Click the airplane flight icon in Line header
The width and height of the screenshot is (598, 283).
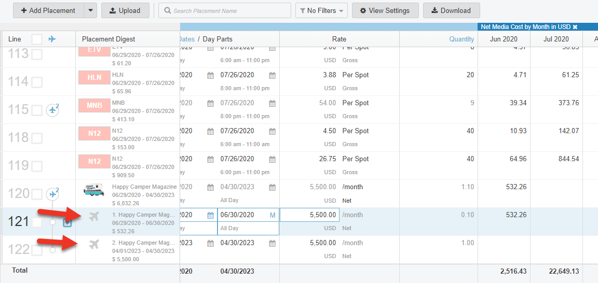(x=52, y=39)
